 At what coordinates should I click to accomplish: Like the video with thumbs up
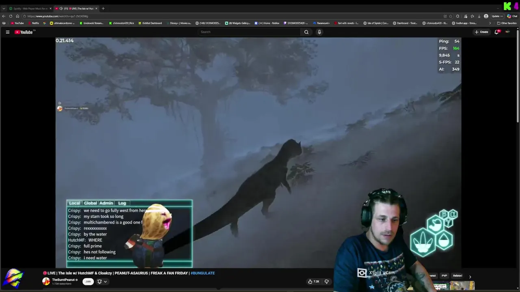(x=313, y=281)
